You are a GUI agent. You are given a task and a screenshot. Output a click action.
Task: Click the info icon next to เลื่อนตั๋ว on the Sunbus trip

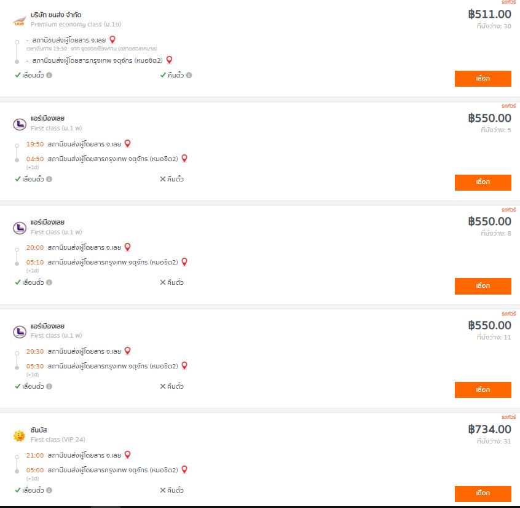[x=49, y=490]
